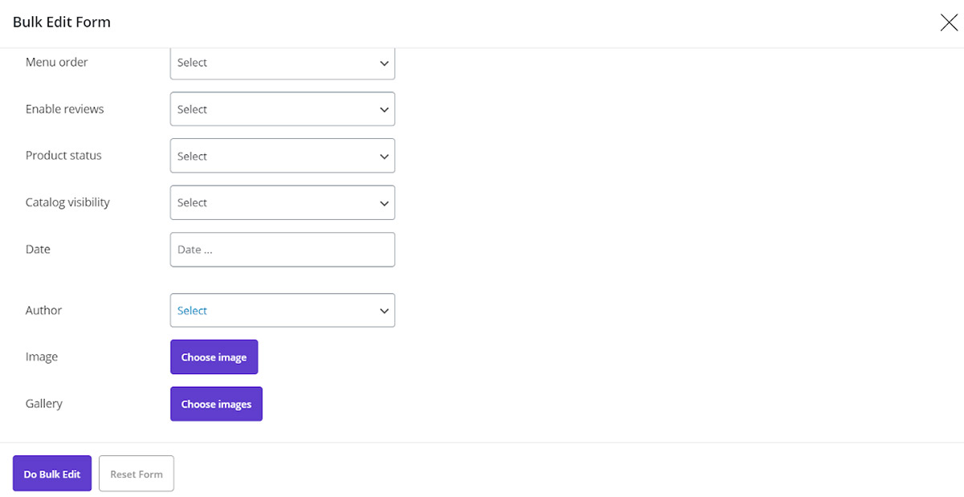Click the 'Select' text in Menu order dropdown
964x497 pixels.
pyautogui.click(x=193, y=63)
